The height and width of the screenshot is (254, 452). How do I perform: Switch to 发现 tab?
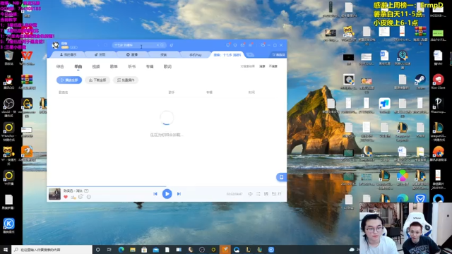tap(100, 55)
